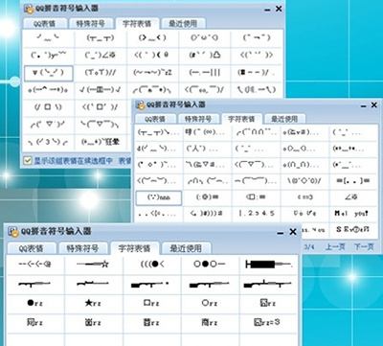Pick the <(' 口' )/ emoticon
Image resolution: width=383 pixels, height=346 pixels.
coord(101,107)
